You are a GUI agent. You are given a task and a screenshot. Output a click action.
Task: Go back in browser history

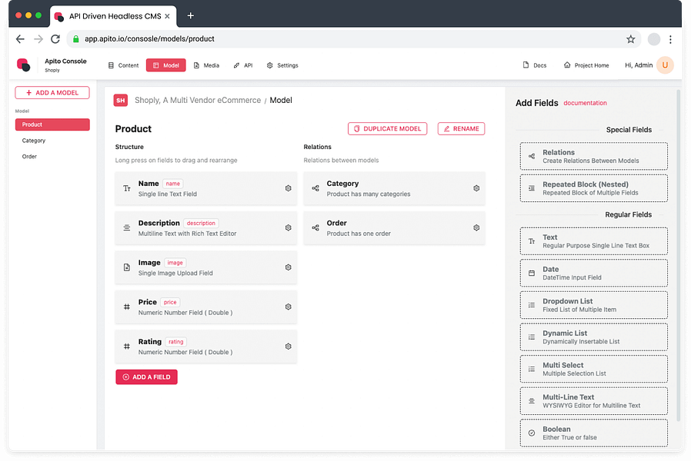click(x=20, y=39)
